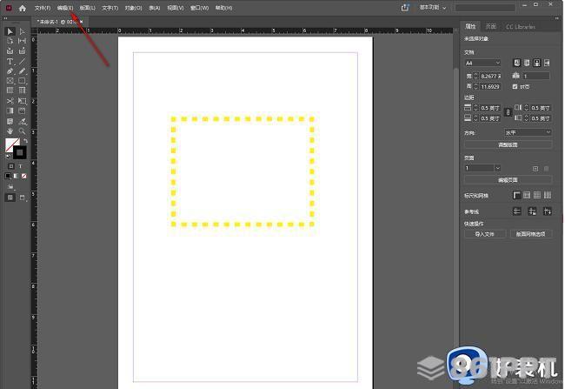The height and width of the screenshot is (389, 565).
Task: Select the Rectangle Frame tool
Action: point(10,81)
